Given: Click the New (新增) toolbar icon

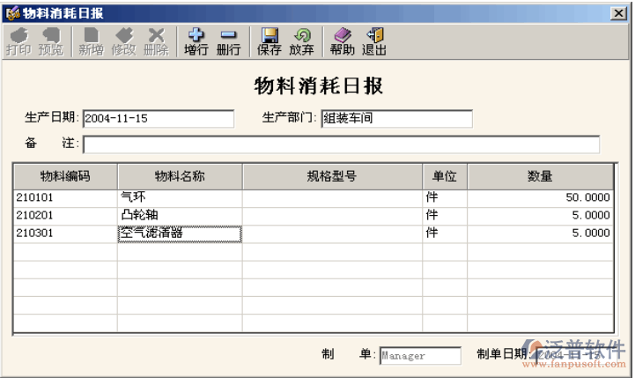Looking at the screenshot, I should [91, 41].
